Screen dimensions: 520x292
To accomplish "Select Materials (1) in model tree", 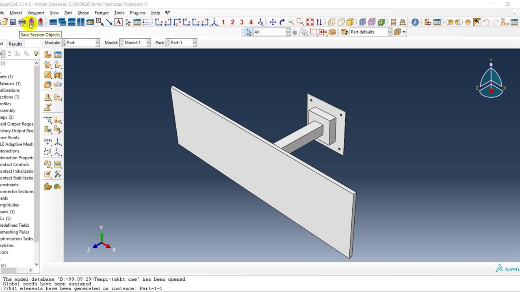I will coord(10,84).
